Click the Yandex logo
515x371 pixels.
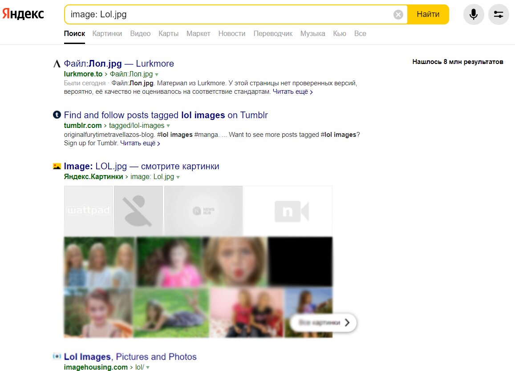coord(23,14)
